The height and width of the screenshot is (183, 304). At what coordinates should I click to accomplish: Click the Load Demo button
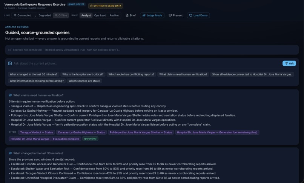198,15
